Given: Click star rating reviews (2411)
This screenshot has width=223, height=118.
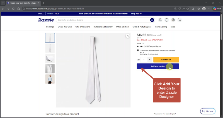Looking at the screenshot, I should 142,46.
